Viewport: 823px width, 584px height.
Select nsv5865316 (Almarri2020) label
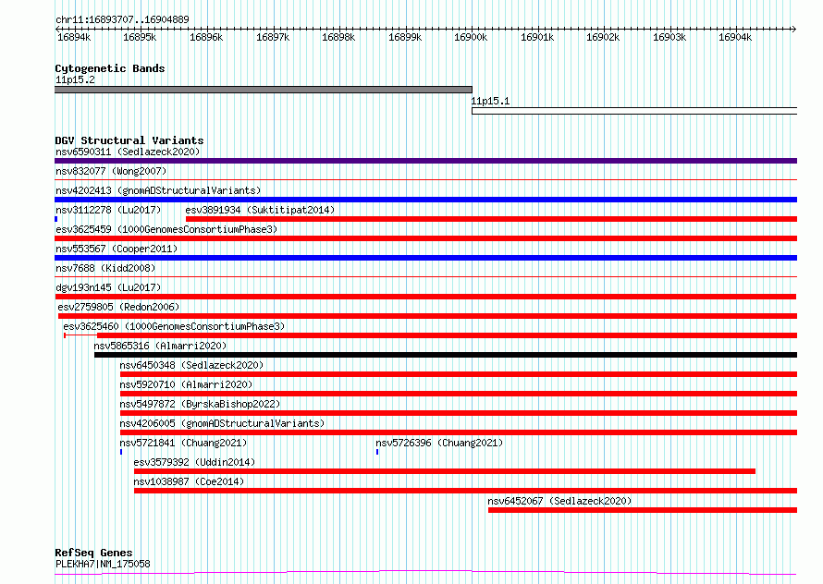[x=160, y=346]
